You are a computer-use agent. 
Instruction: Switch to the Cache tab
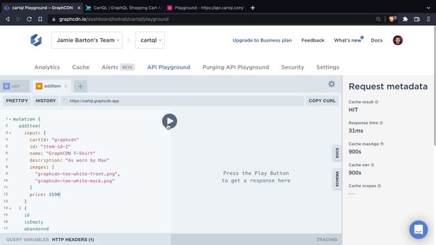tap(80, 67)
